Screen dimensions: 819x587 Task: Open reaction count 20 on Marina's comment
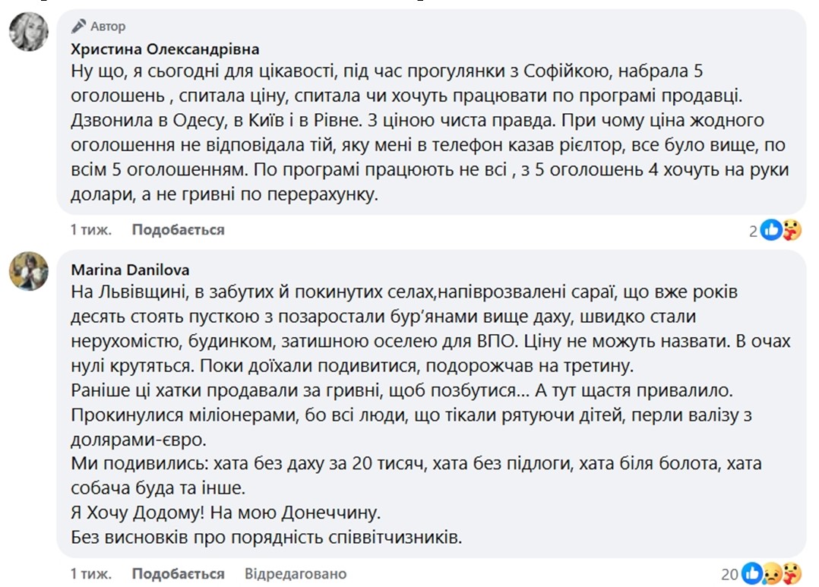tap(729, 575)
